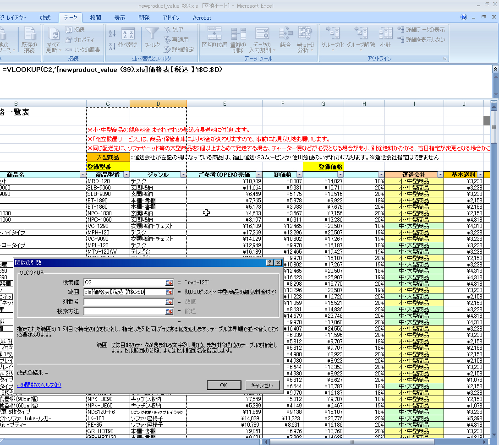Open What-If analysis menu
This screenshot has height=445, width=499.
pos(305,40)
